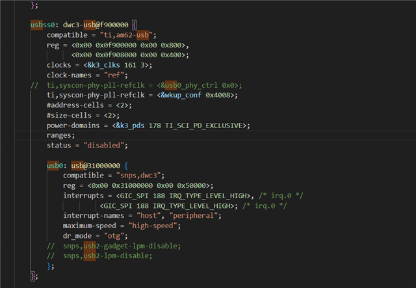Click the clock-names "ref" string
This screenshot has width=416, height=288.
(114, 75)
